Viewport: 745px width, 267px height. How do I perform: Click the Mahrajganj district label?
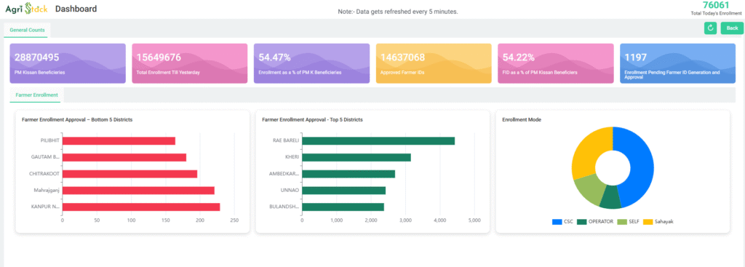47,191
